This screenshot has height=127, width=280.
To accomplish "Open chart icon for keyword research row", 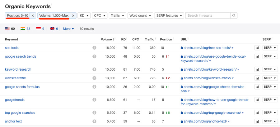I will coord(257,69).
